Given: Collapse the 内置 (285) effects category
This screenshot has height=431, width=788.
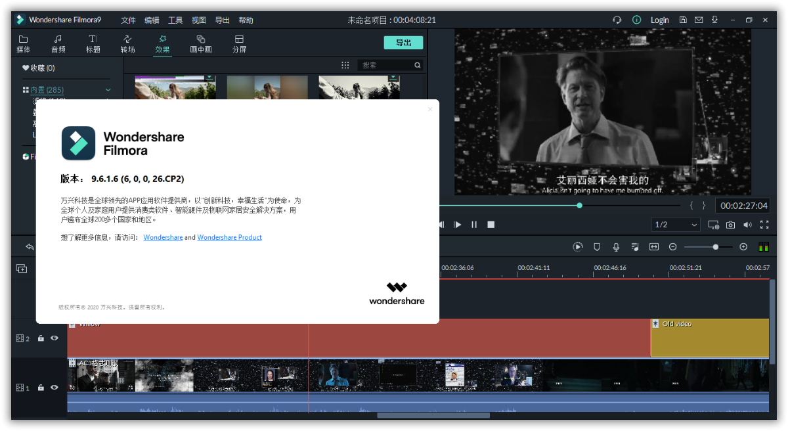Looking at the screenshot, I should pos(108,90).
